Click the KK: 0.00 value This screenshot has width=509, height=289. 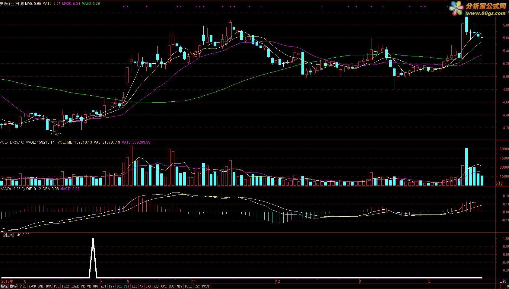(23, 235)
